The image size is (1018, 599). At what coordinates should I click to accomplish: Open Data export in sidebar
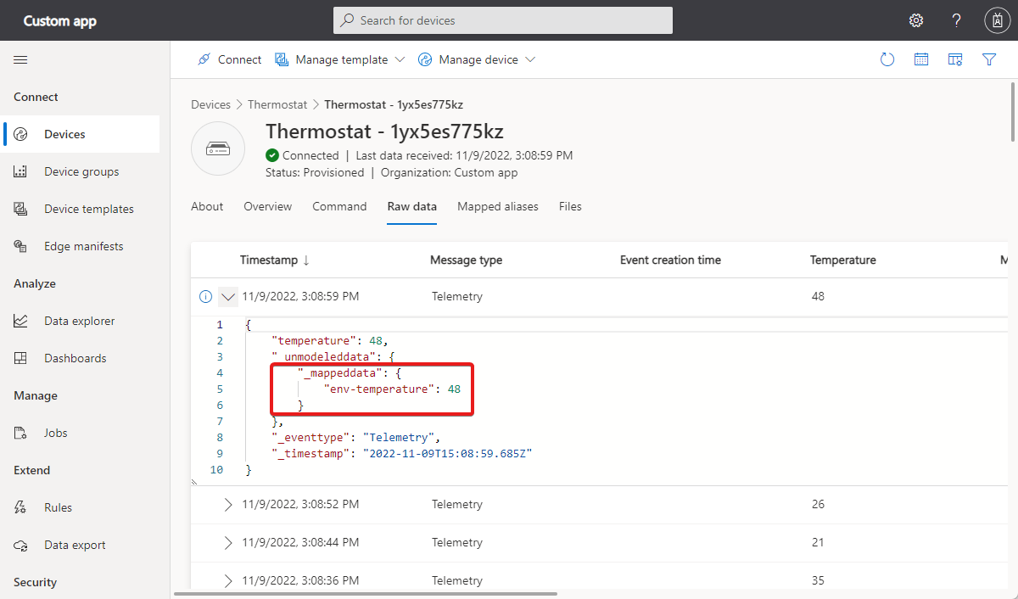[x=81, y=545]
